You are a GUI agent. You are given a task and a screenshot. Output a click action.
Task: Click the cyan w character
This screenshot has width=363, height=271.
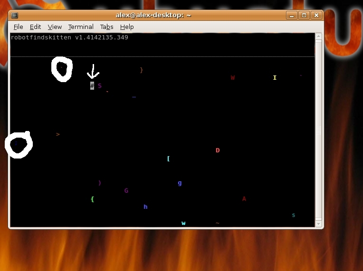click(x=183, y=224)
